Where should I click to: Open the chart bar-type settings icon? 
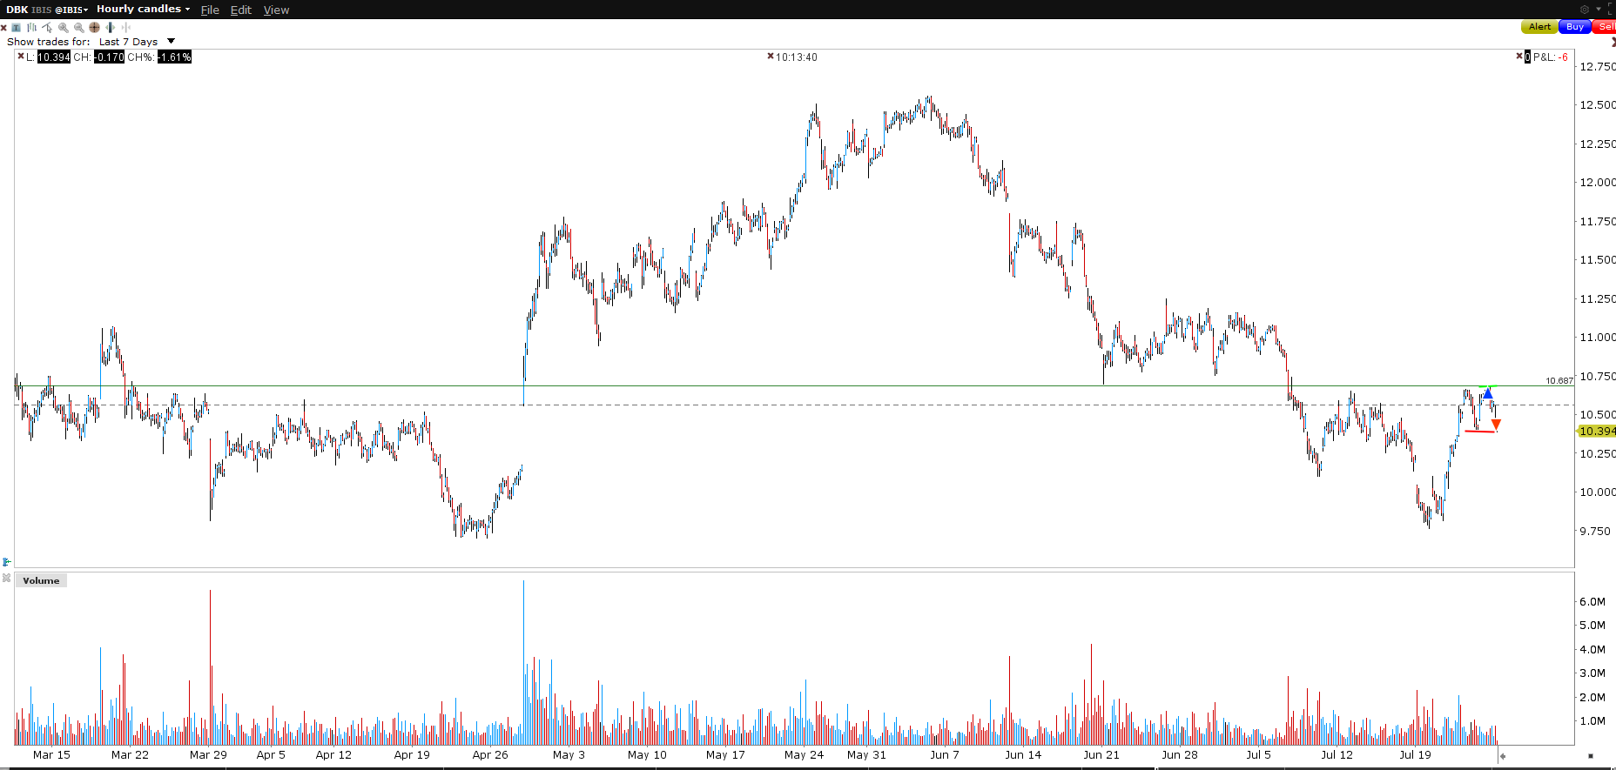click(x=31, y=27)
